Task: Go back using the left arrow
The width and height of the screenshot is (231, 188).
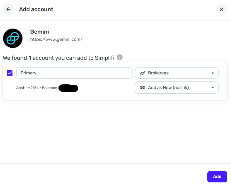Action: pos(8,9)
